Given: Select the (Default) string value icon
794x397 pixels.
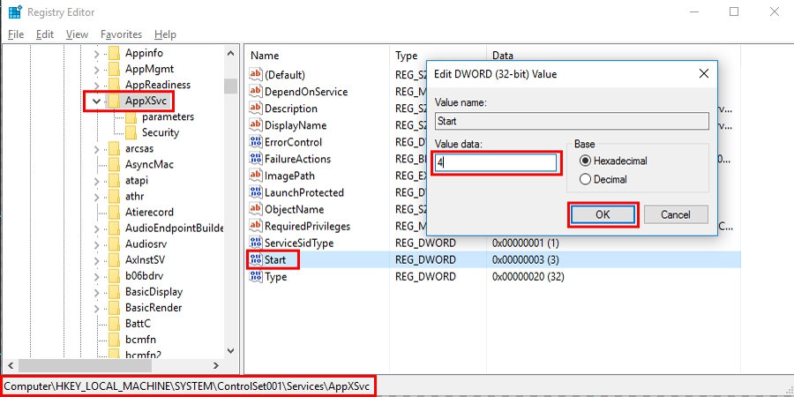Looking at the screenshot, I should [256, 74].
